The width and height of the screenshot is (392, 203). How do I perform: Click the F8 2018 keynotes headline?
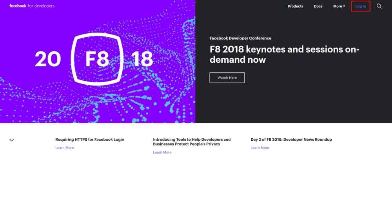[x=284, y=55]
